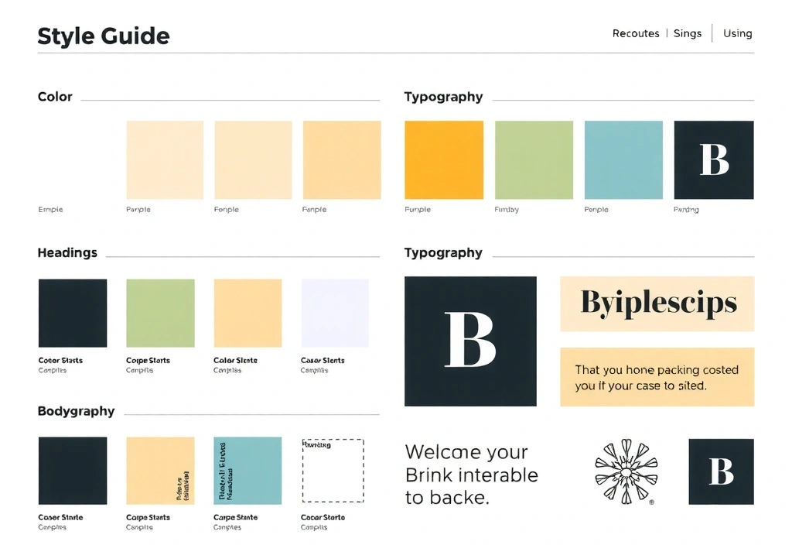This screenshot has height=545, width=792.
Task: Select the large letter "B" specimen tile
Action: [469, 341]
